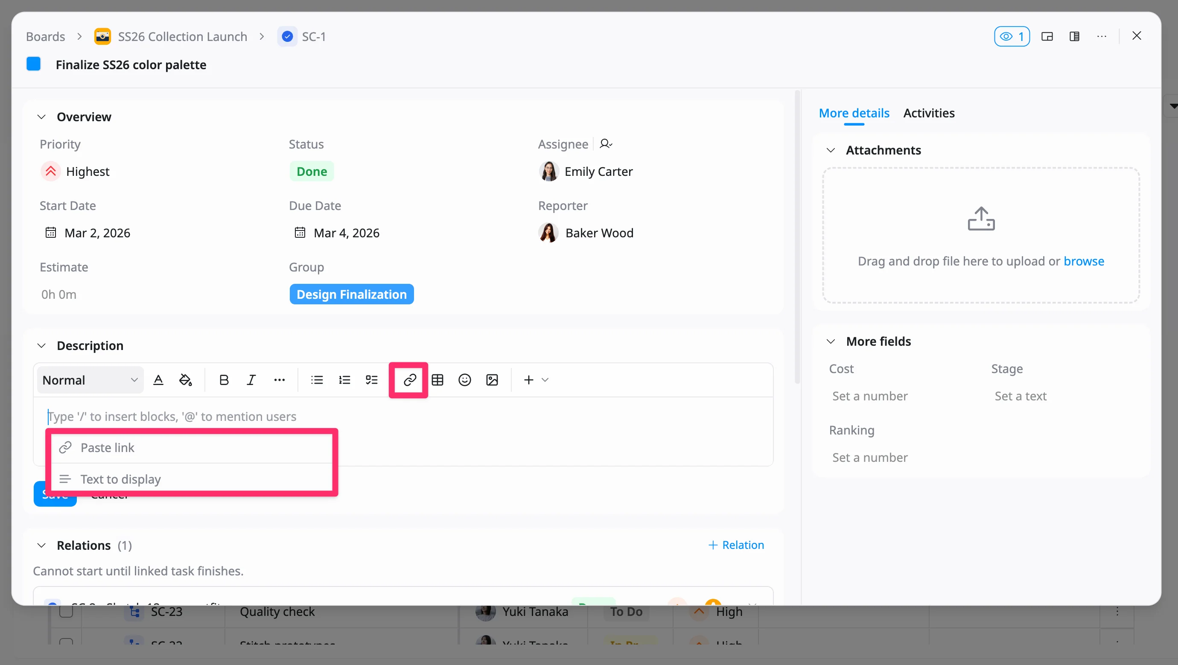Set the Stage text field
The height and width of the screenshot is (665, 1178).
(x=1021, y=396)
